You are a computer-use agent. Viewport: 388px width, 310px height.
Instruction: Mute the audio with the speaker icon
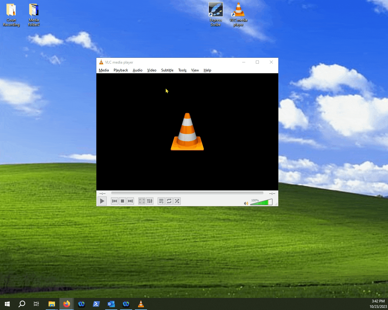tap(246, 203)
